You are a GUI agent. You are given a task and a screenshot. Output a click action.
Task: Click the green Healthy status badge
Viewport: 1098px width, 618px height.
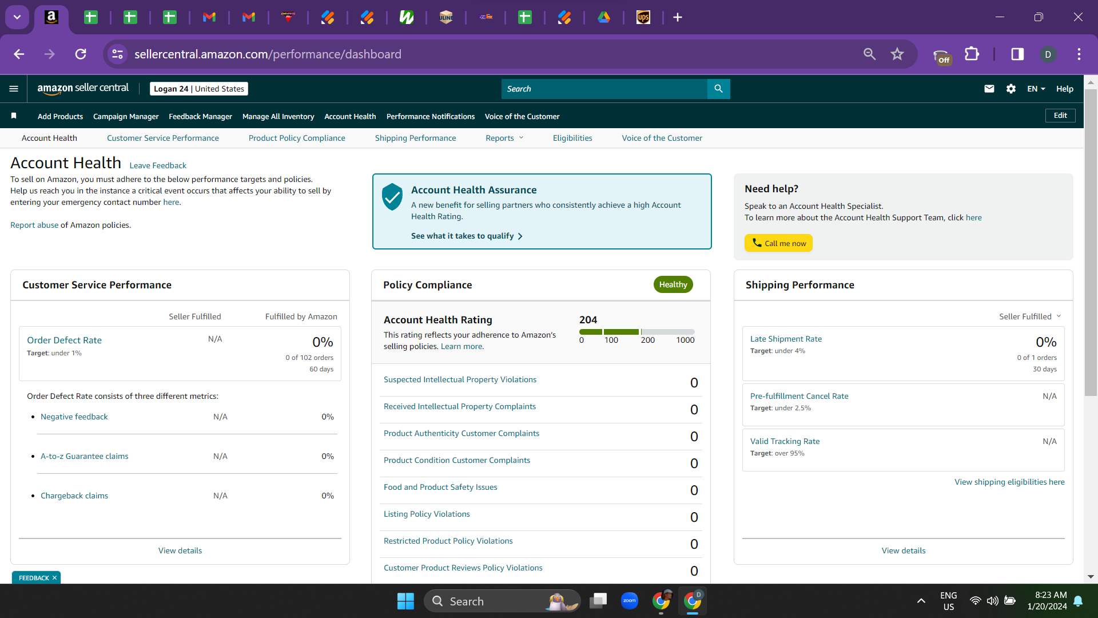(x=673, y=284)
